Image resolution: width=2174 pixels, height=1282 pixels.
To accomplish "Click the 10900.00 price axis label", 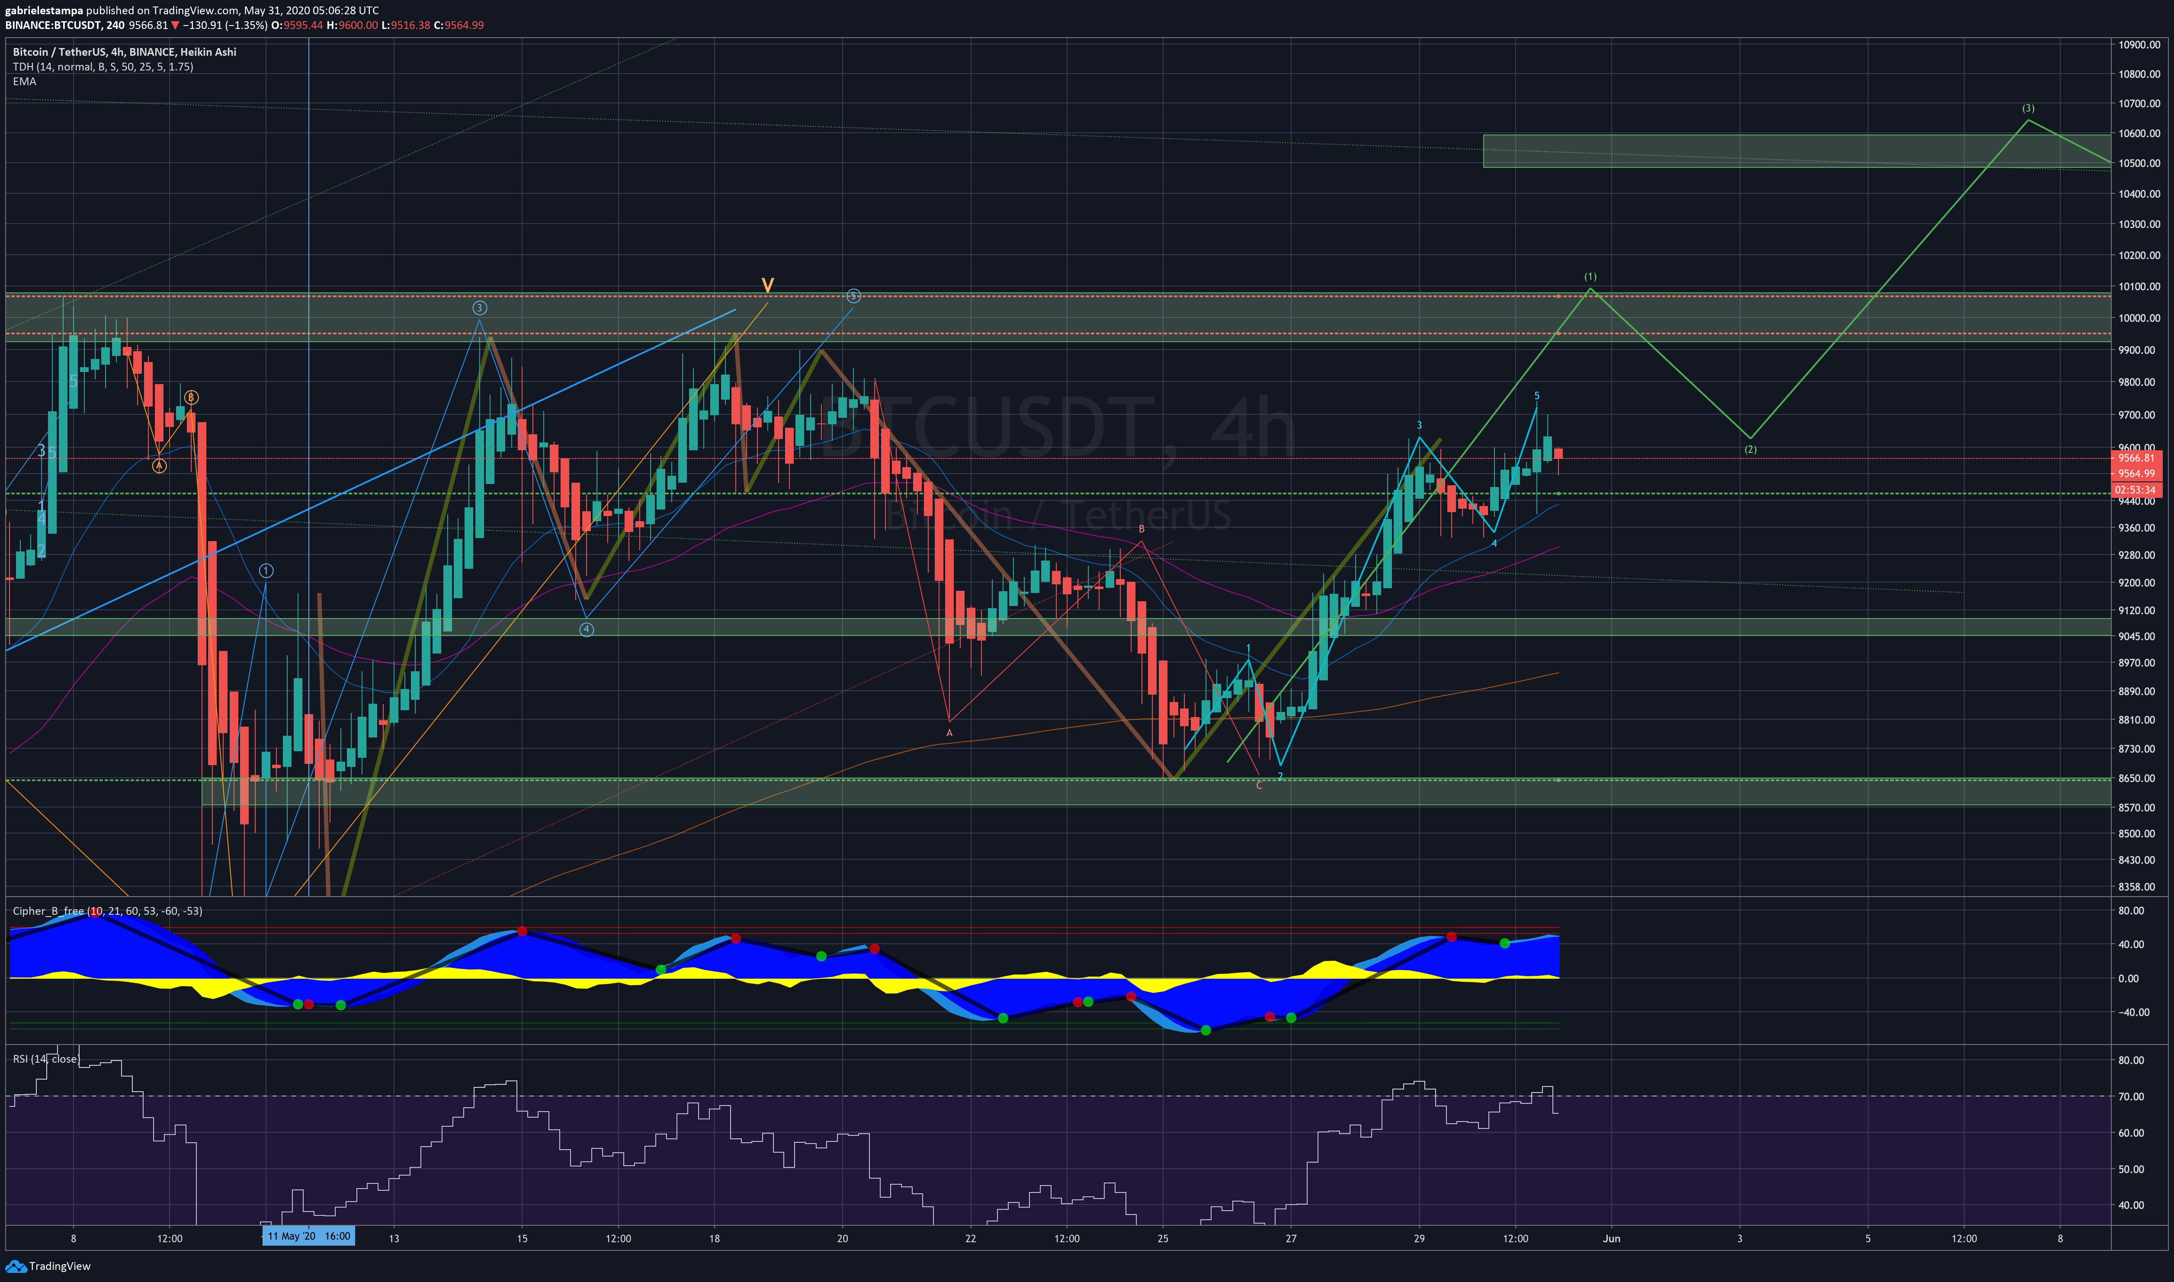I will click(x=2139, y=44).
